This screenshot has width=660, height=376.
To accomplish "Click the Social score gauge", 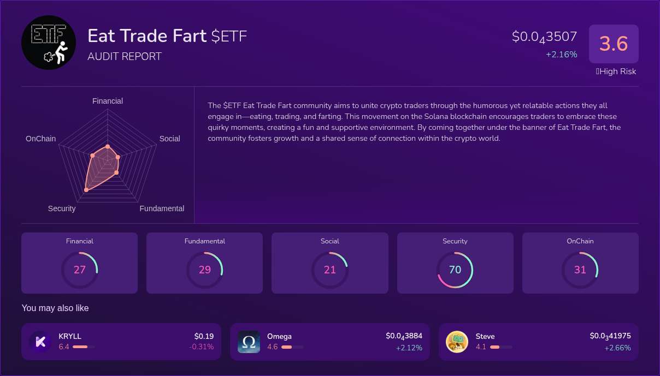I will [330, 270].
